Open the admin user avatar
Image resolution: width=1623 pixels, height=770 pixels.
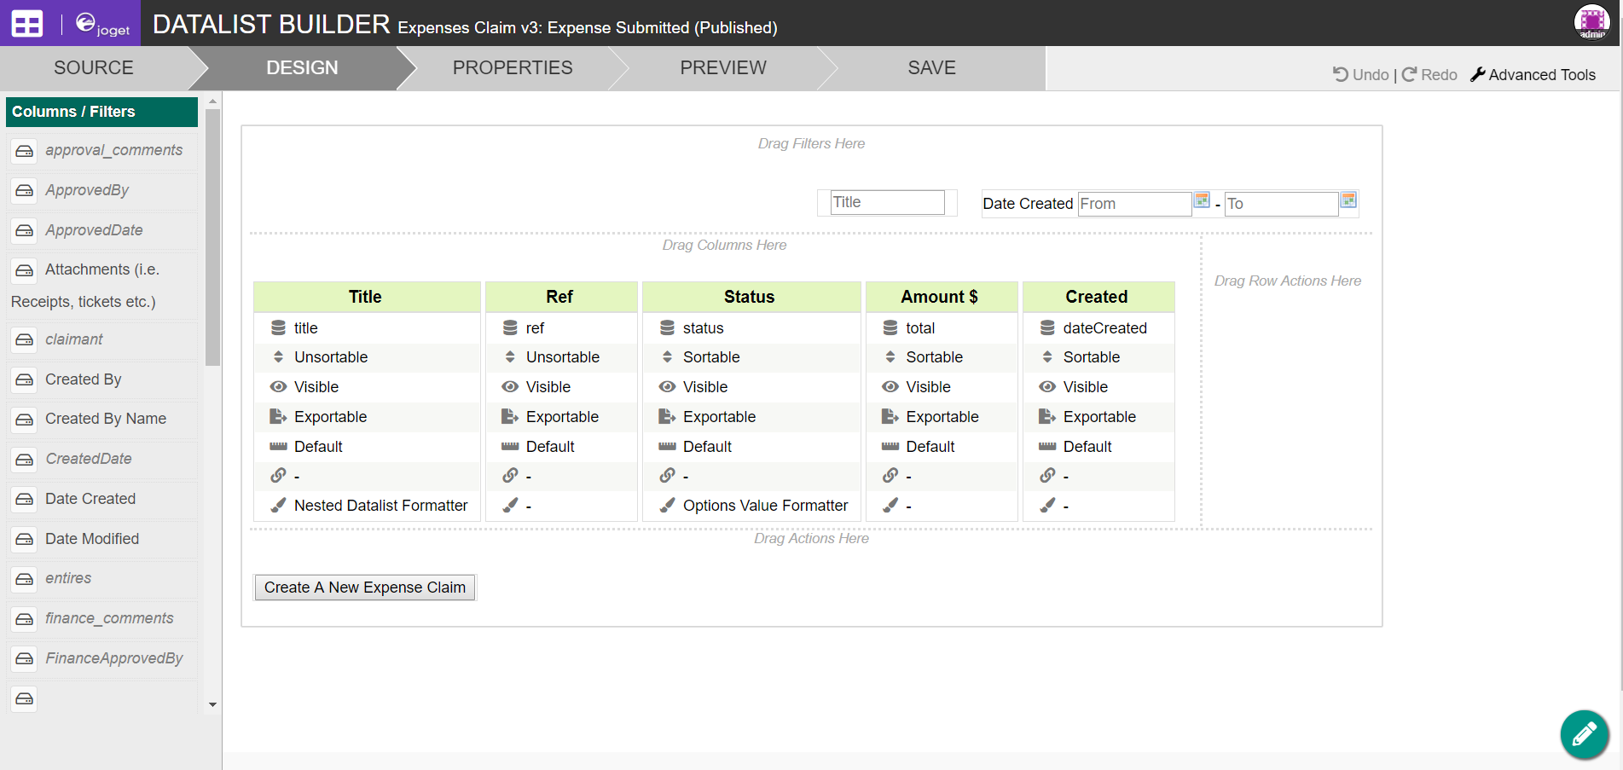click(x=1591, y=22)
